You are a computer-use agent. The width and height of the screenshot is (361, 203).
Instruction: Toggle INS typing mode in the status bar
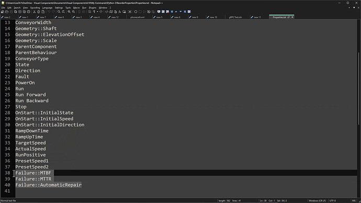pyautogui.click(x=354, y=201)
